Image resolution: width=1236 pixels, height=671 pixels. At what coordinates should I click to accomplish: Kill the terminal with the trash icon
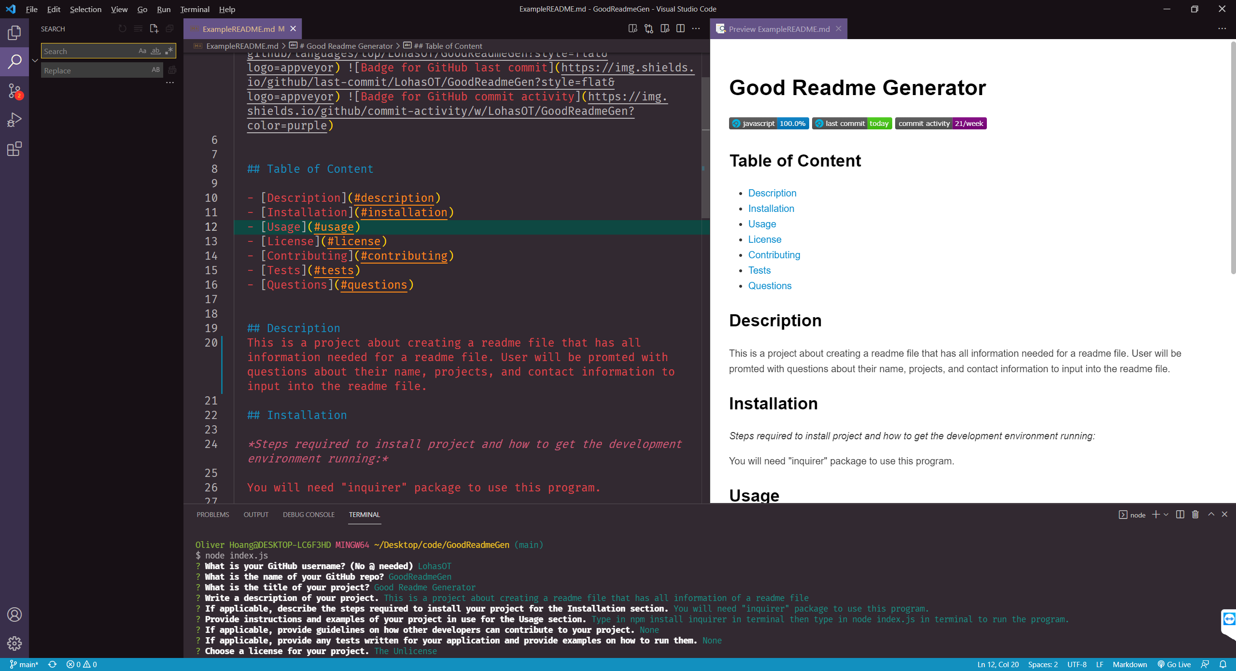pyautogui.click(x=1195, y=515)
